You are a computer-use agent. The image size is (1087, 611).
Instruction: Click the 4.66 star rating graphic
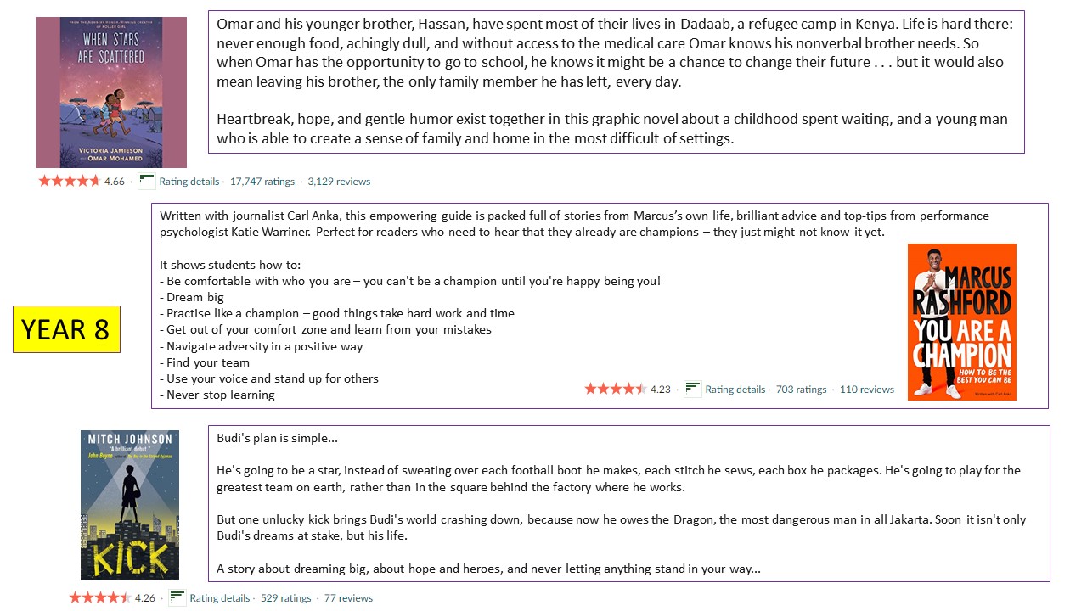[69, 181]
